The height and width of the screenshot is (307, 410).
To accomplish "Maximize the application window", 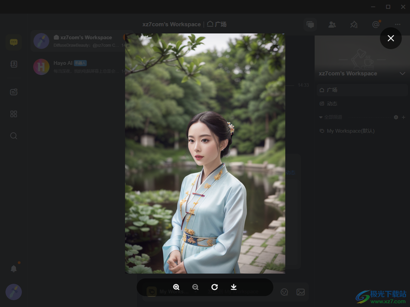I will click(x=388, y=7).
